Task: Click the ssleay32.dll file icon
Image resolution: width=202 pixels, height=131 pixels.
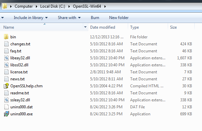Action: pyautogui.click(x=6, y=100)
